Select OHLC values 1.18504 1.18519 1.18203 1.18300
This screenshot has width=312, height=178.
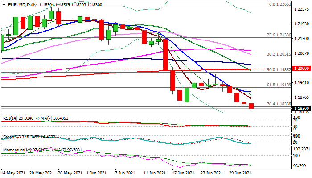70,4
